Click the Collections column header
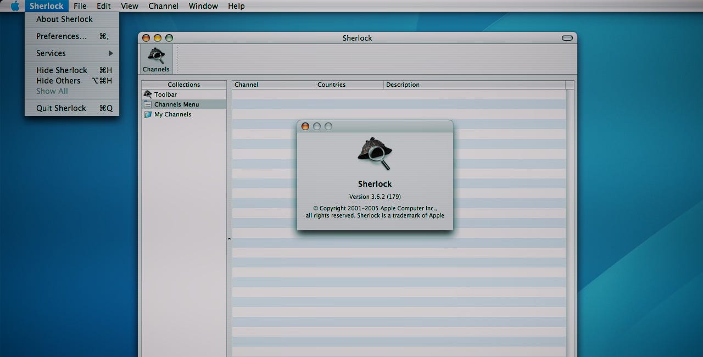703x357 pixels. [184, 85]
